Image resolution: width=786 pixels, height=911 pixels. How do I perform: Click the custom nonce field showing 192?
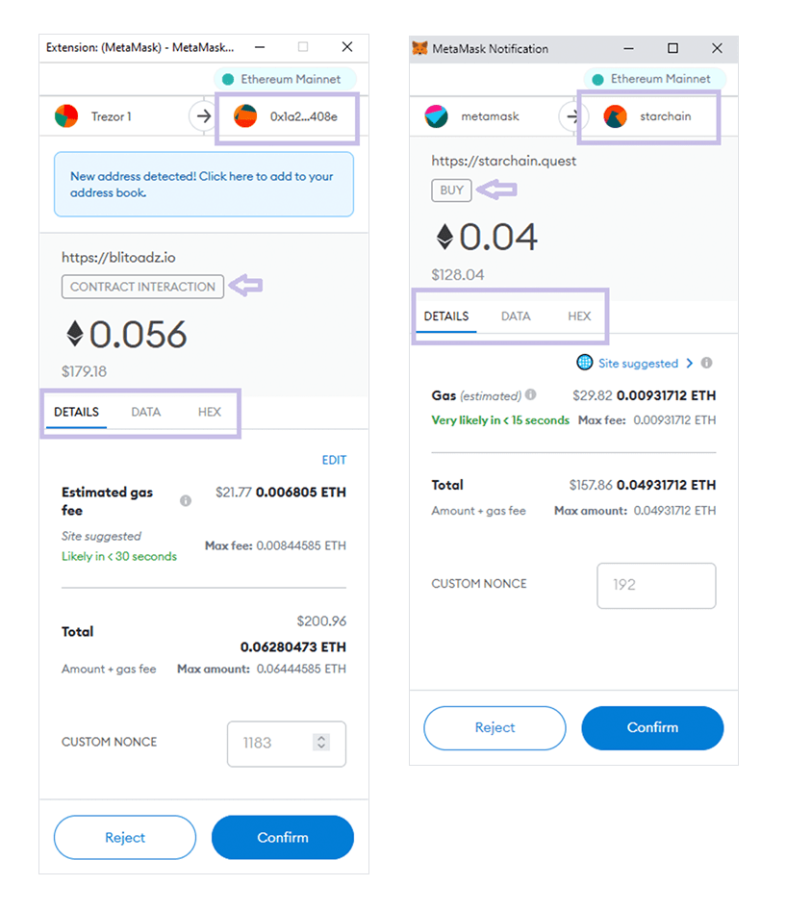[656, 585]
